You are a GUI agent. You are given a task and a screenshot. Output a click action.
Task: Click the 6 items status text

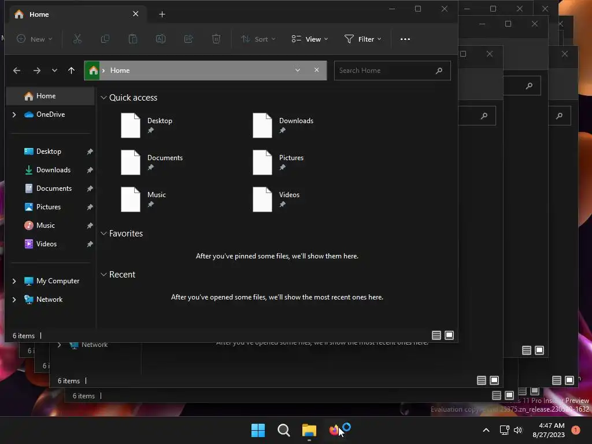(x=23, y=336)
